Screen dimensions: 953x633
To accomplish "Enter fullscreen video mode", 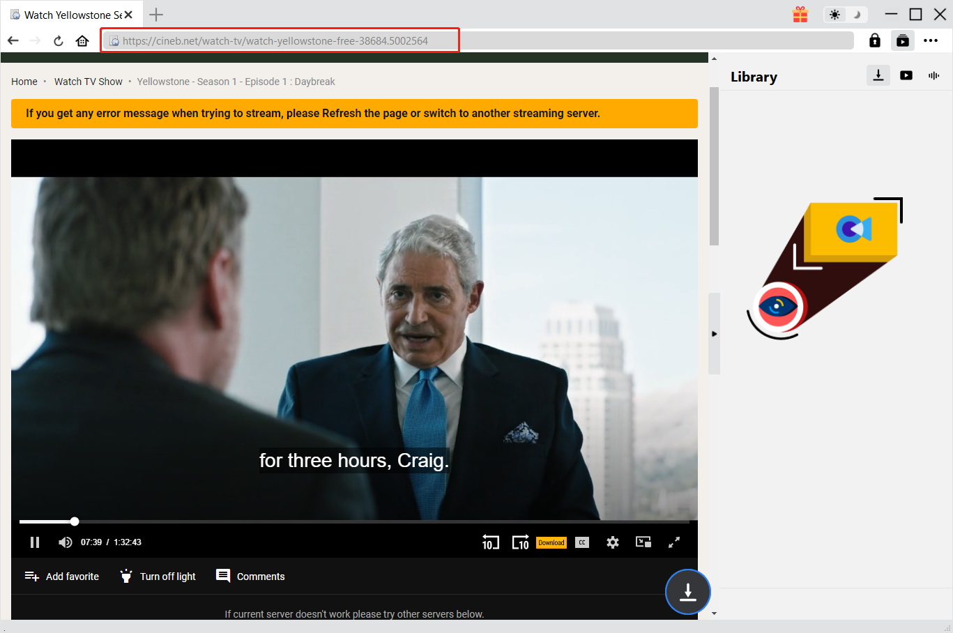I will coord(674,542).
